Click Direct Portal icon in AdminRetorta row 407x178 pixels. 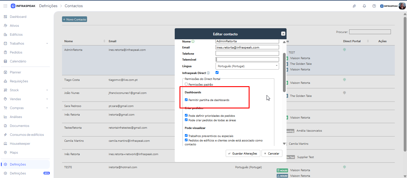[x=344, y=50]
